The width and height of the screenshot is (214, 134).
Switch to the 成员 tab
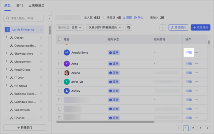click(7, 5)
